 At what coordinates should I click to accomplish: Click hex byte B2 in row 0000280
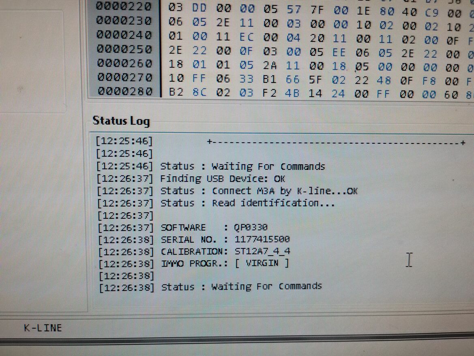coord(176,92)
